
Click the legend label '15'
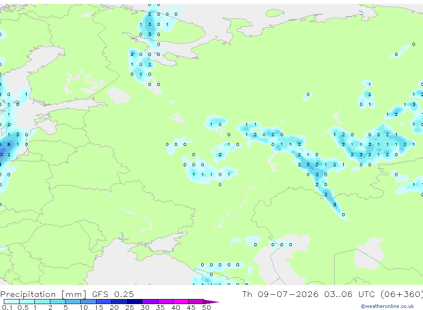click(99, 307)
